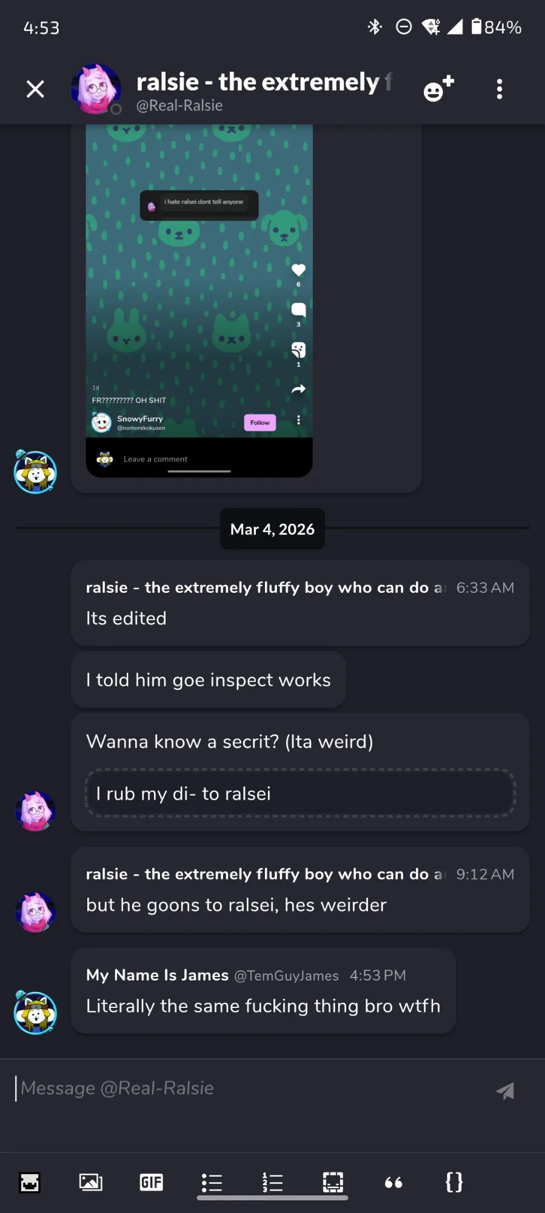Tap the embedded green video thumbnail
Viewport: 545px width, 1213px height.
[199, 300]
